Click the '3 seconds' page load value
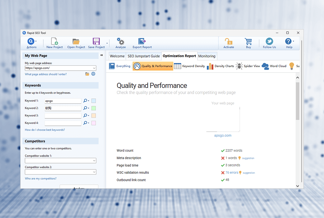The width and height of the screenshot is (324, 218). pyautogui.click(x=233, y=165)
